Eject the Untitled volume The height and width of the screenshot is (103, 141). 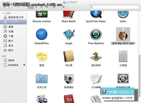tap(24, 65)
